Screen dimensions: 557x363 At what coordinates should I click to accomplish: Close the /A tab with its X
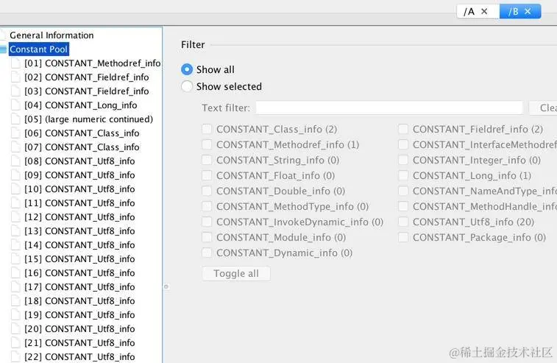pyautogui.click(x=484, y=12)
